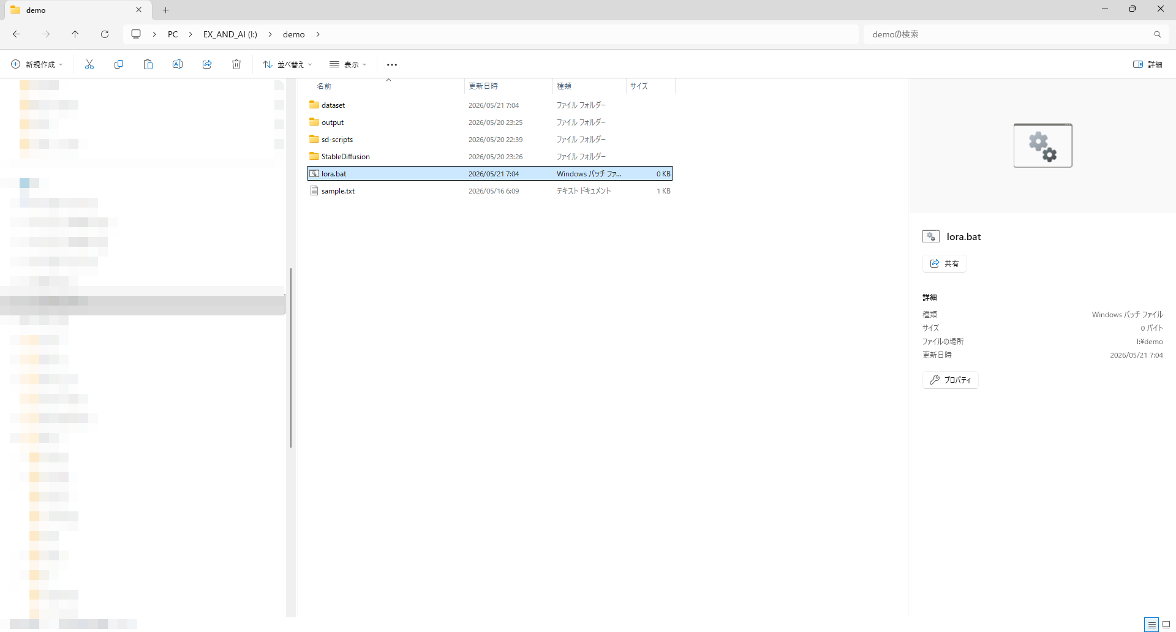Sort by 名前 column header

coord(324,86)
